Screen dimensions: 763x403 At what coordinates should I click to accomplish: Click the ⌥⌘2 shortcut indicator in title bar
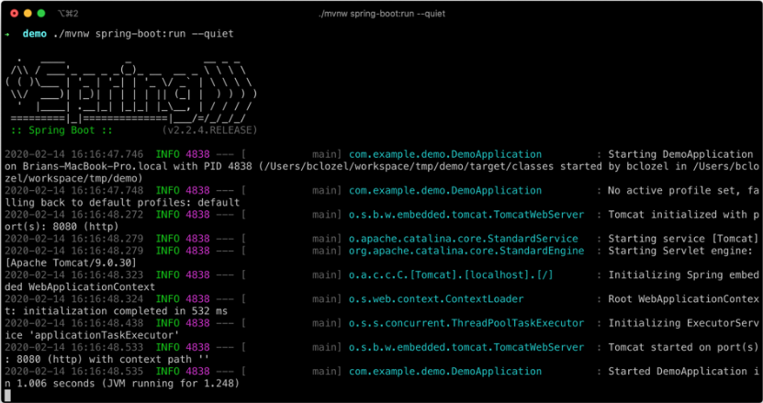click(68, 13)
